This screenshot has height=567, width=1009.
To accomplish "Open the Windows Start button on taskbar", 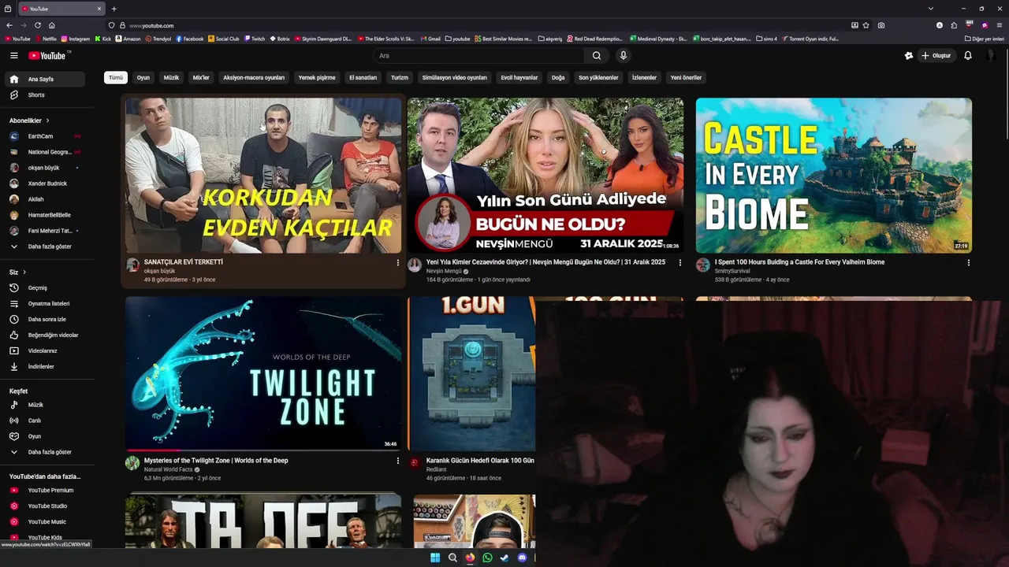I will click(x=435, y=558).
